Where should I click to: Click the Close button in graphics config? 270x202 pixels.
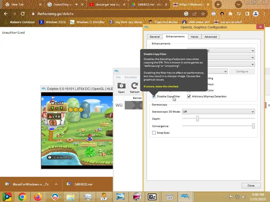(x=251, y=185)
